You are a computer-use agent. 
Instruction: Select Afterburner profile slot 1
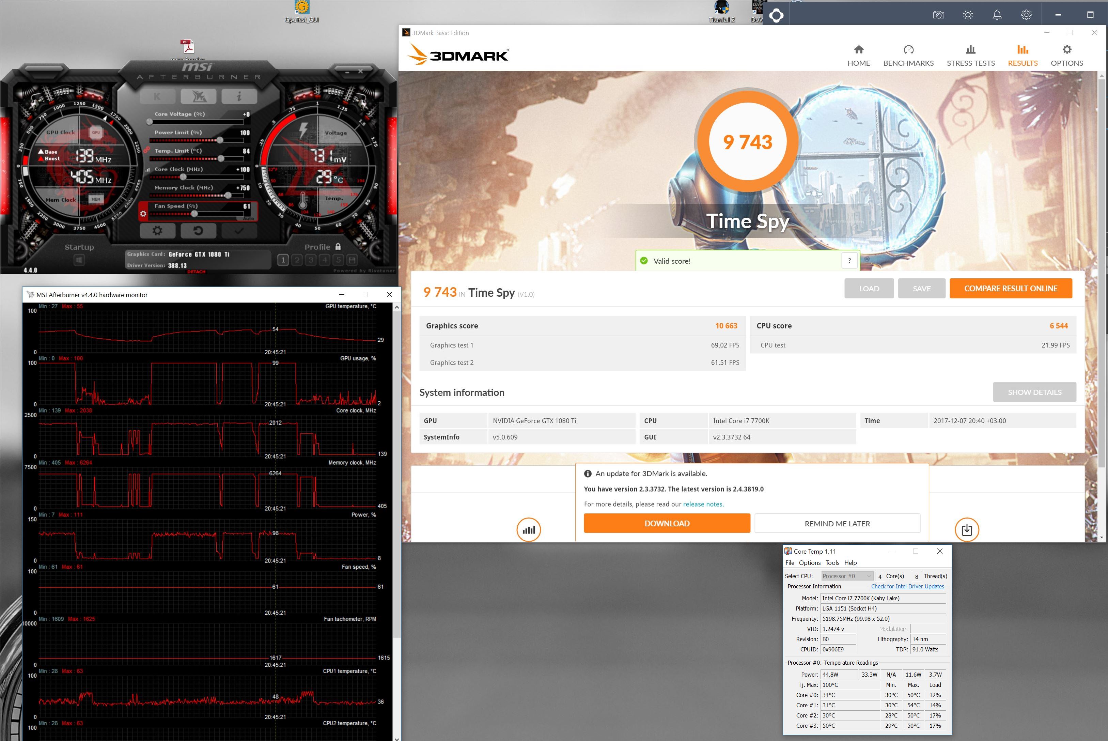pyautogui.click(x=283, y=260)
